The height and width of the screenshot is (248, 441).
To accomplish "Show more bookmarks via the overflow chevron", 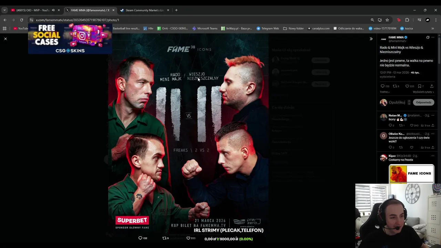I will coord(433,29).
